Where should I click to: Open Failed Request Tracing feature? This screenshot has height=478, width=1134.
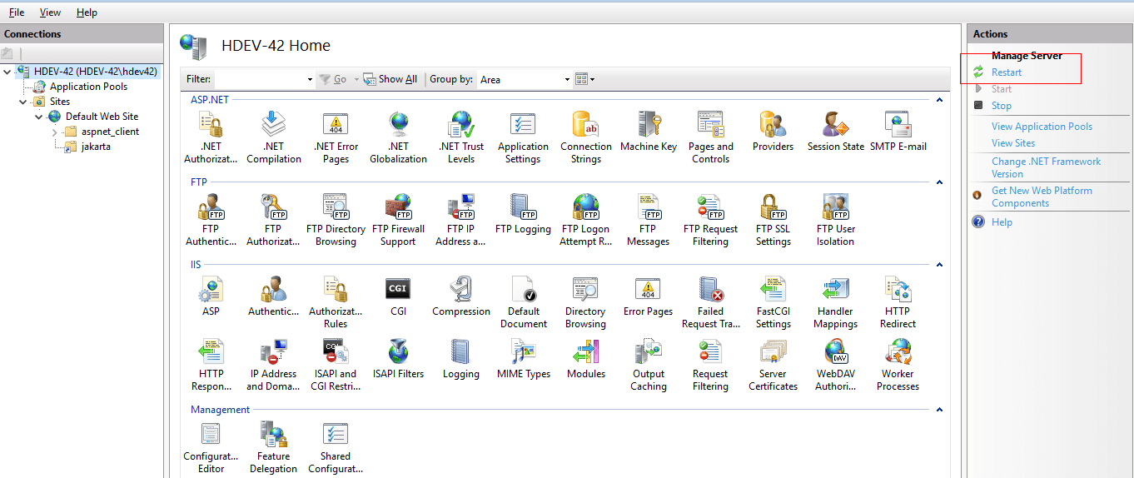point(710,302)
